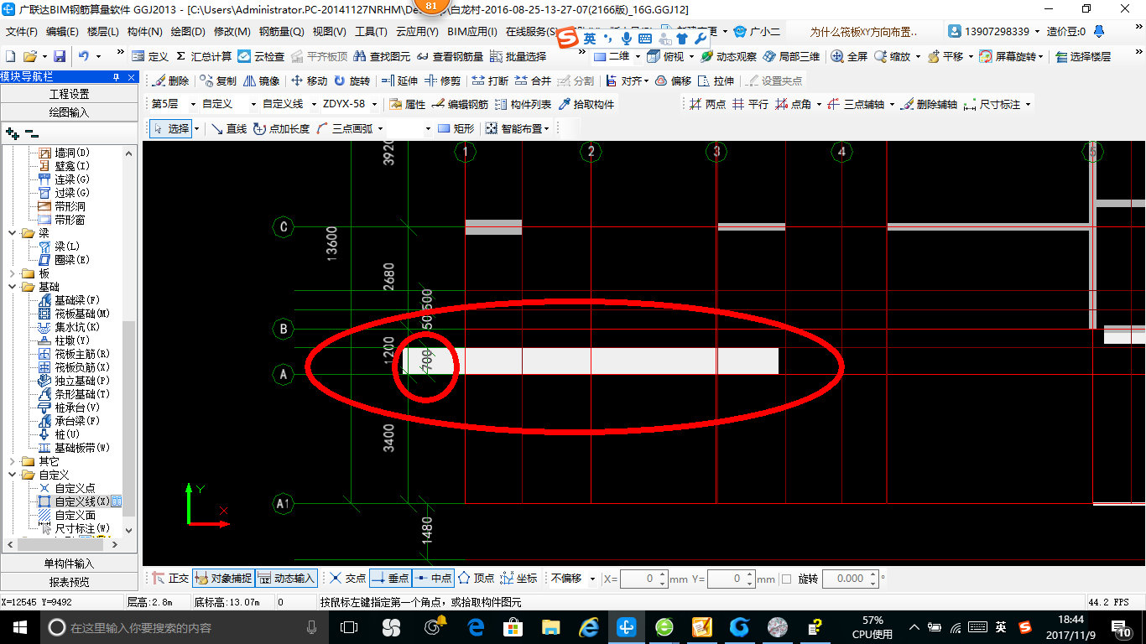Select the 矩形 rectangle drawing tool
Viewport: 1146px width, 644px height.
[456, 129]
